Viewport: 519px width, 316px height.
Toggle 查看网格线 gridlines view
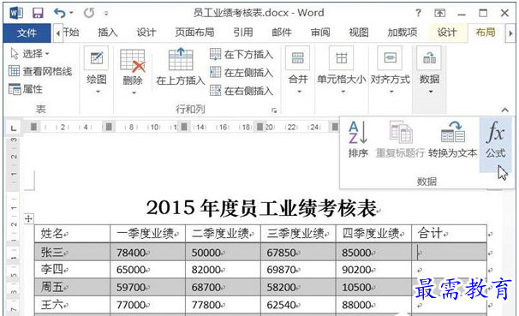tap(40, 71)
